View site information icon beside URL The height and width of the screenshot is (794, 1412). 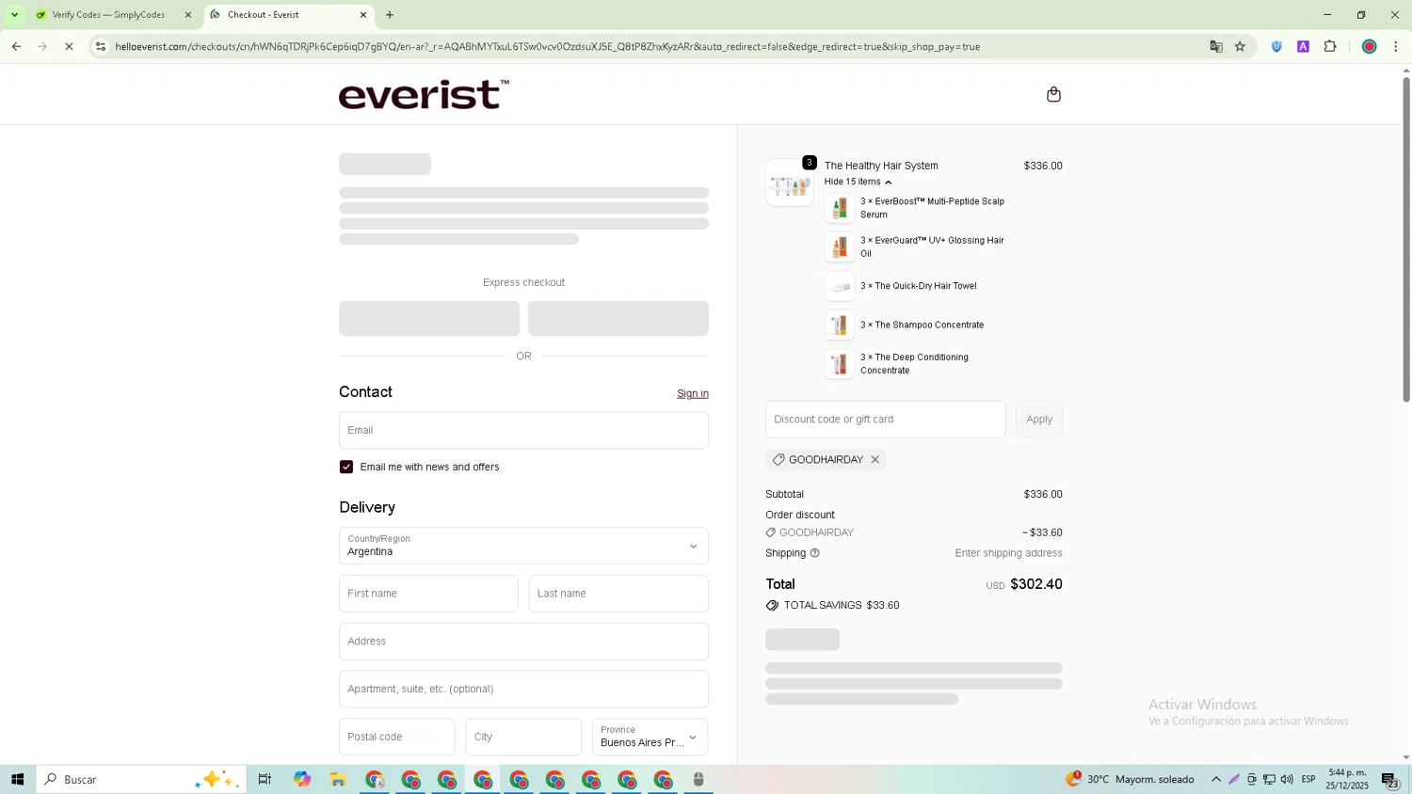[x=101, y=46]
